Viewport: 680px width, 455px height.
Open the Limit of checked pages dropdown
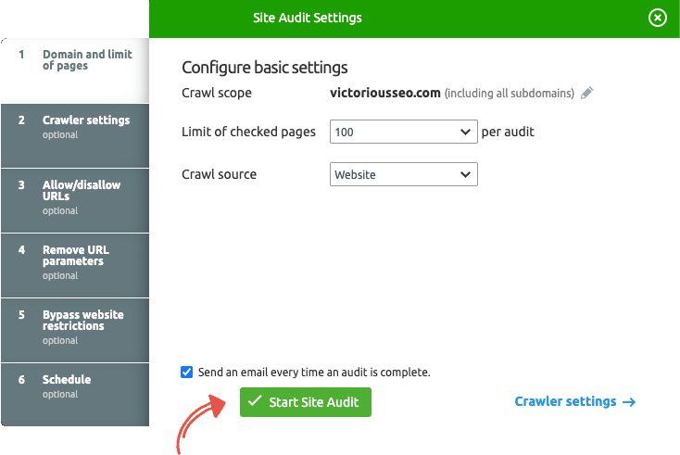pyautogui.click(x=403, y=132)
